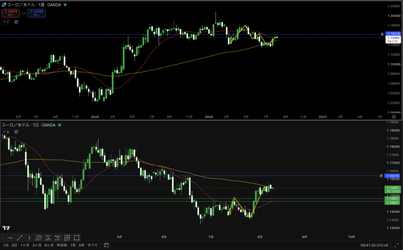Select the long position tool

pyautogui.click(x=48, y=238)
